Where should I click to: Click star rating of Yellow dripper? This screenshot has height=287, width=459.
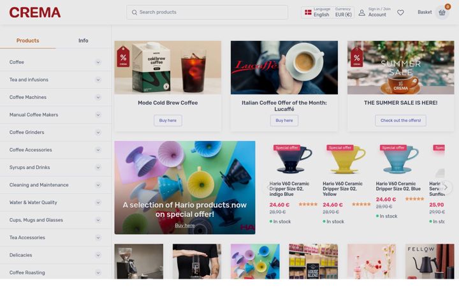tap(361, 205)
